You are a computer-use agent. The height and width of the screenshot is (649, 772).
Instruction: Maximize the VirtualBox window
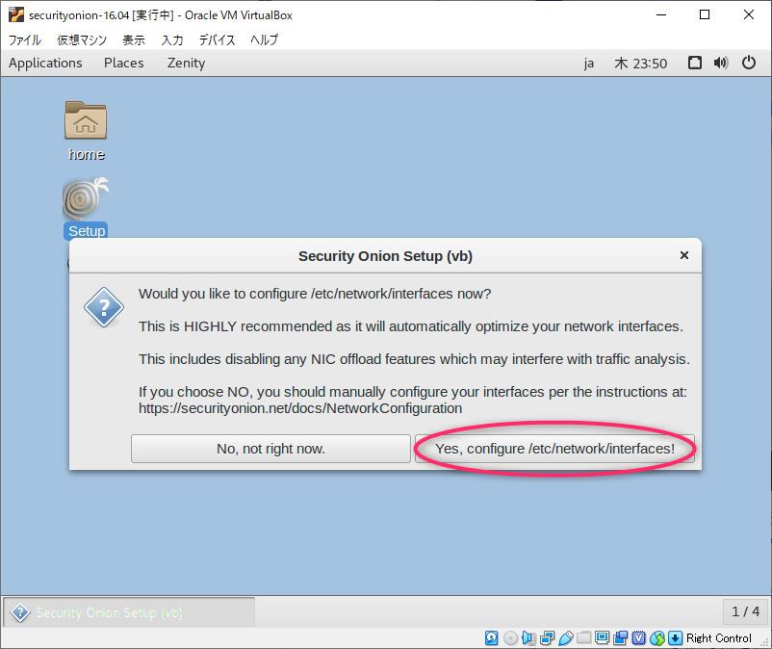pos(705,14)
